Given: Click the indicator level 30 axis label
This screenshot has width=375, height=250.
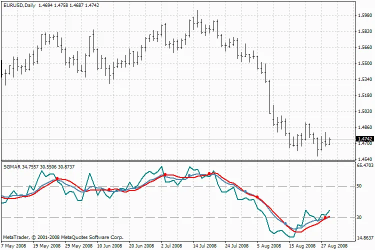Looking at the screenshot, I should pos(358,218).
